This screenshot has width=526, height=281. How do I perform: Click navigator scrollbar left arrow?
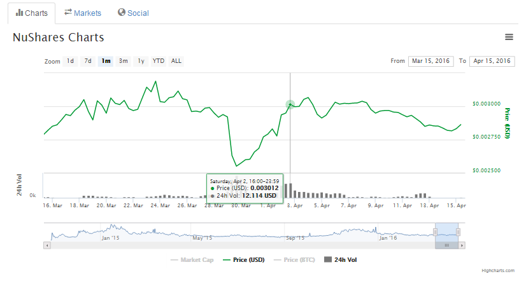(x=47, y=245)
